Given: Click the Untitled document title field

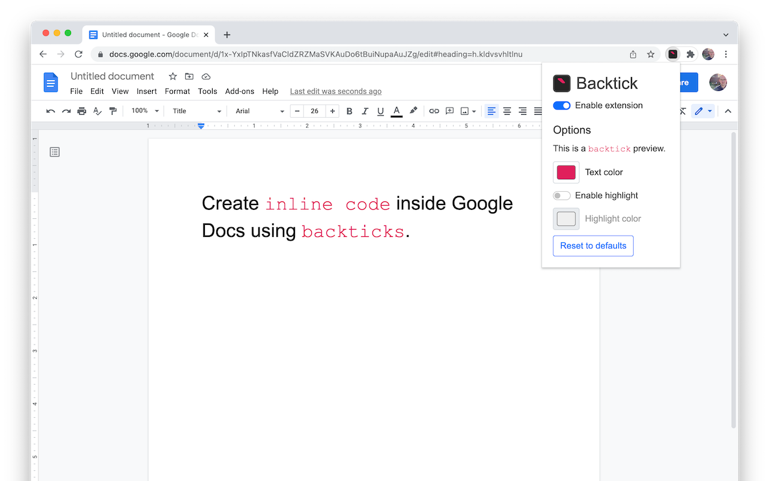Looking at the screenshot, I should (x=112, y=76).
